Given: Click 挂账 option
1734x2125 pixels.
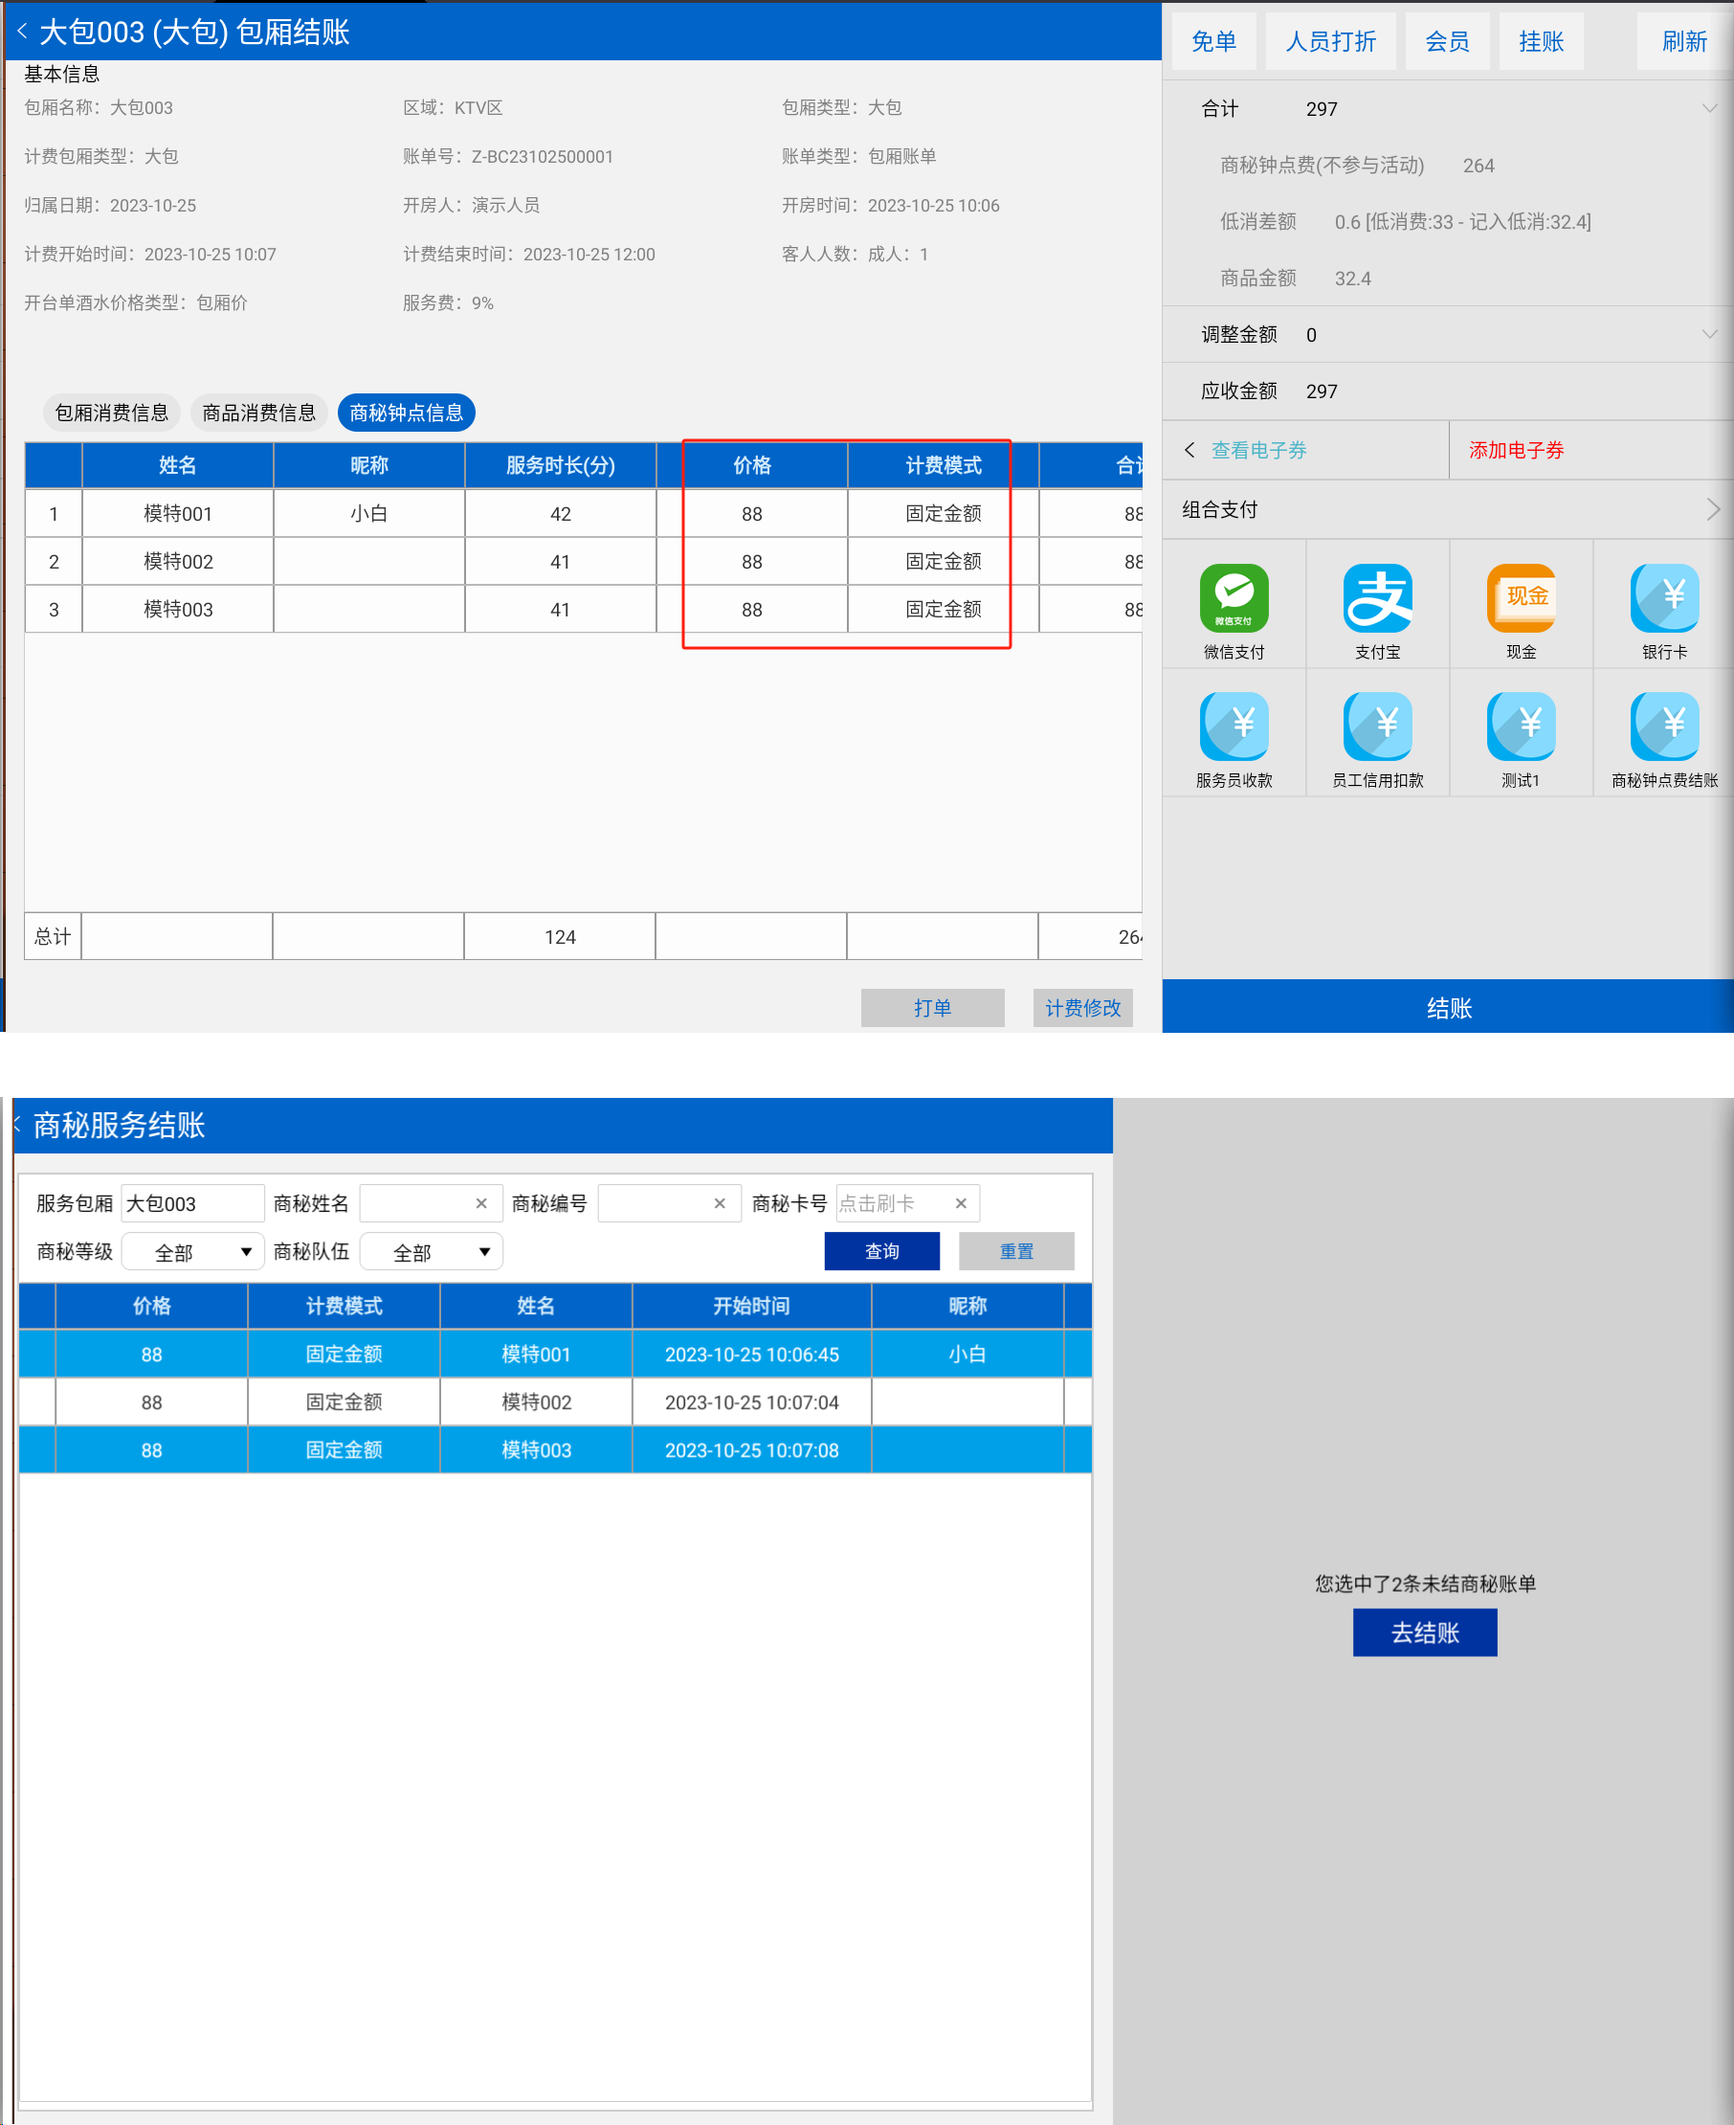Looking at the screenshot, I should pyautogui.click(x=1542, y=41).
